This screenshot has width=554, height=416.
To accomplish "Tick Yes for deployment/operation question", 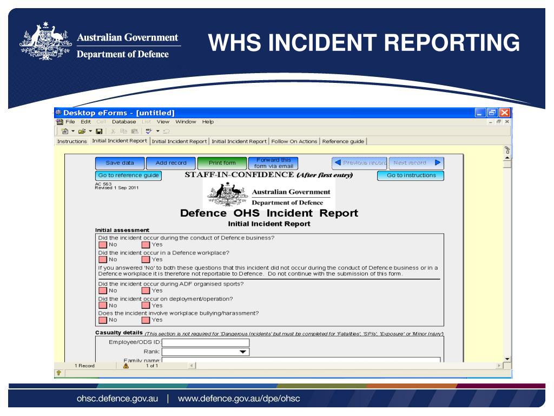I will 146,305.
